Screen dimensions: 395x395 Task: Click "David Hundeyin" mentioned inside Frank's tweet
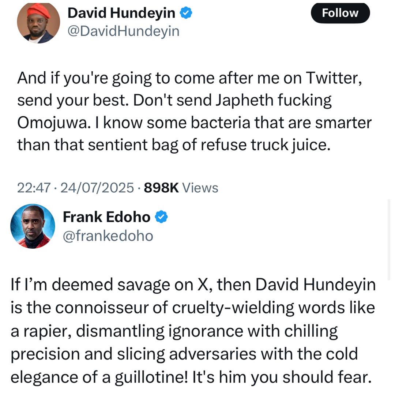pos(315,285)
